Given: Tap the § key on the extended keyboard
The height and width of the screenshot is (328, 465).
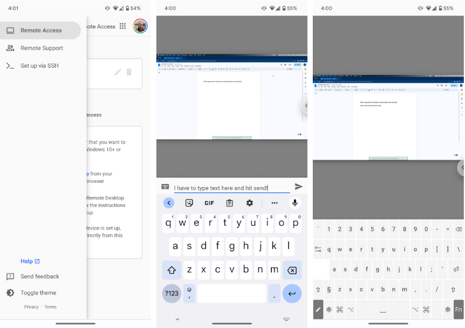Looking at the screenshot, I should [329, 290].
